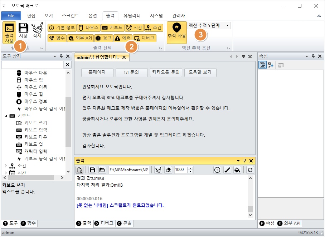Open quick access toolbar dropdown arrow

[x=4, y=6]
